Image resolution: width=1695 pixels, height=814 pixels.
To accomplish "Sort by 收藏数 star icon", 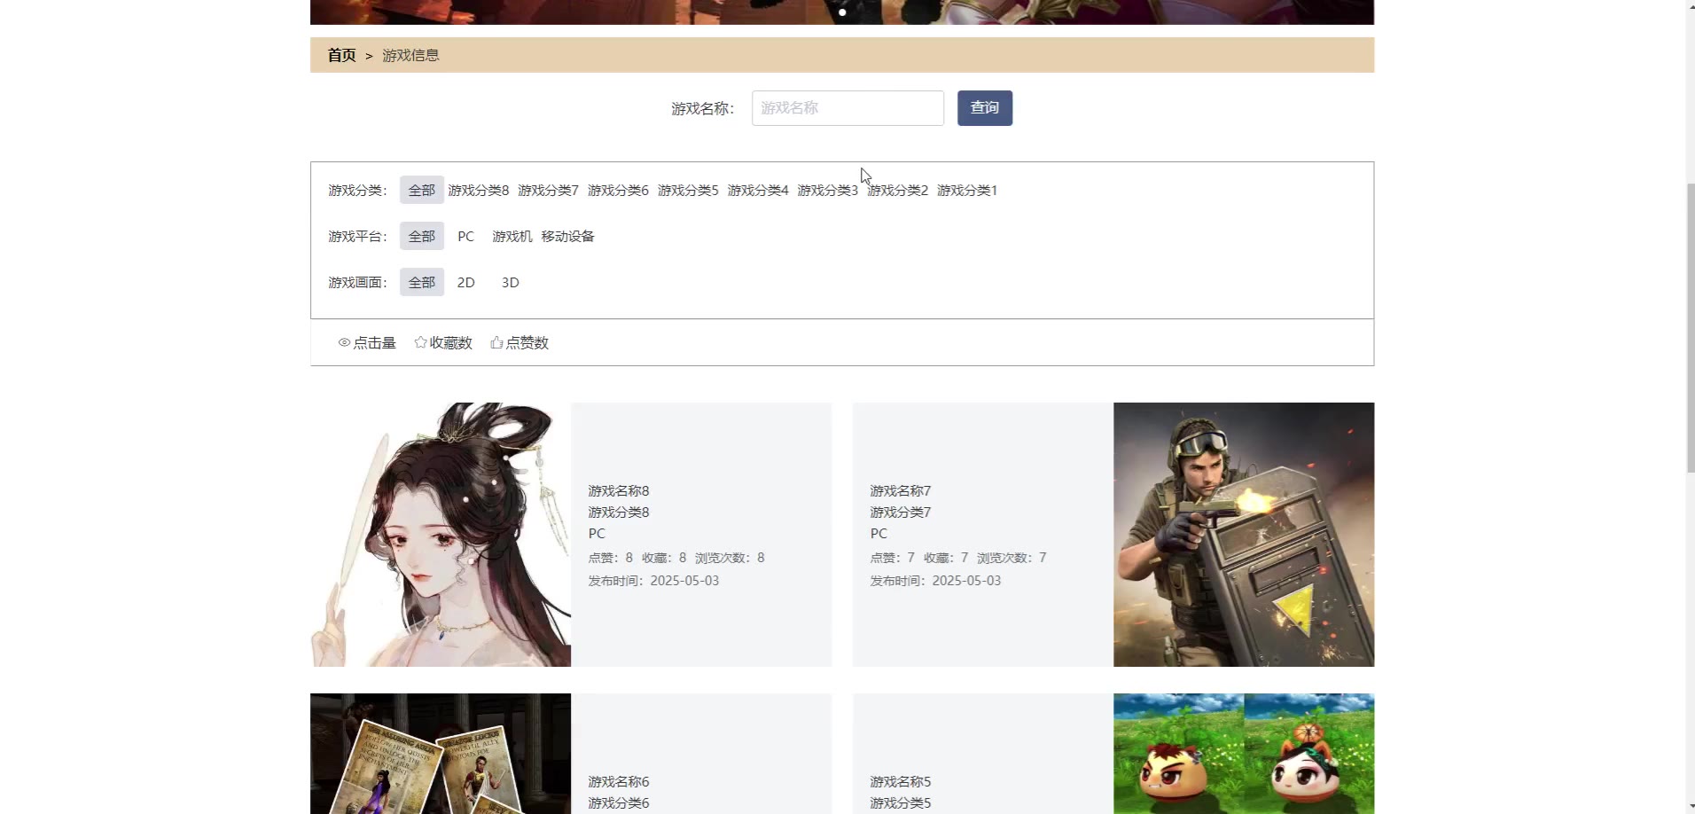I will pyautogui.click(x=420, y=342).
